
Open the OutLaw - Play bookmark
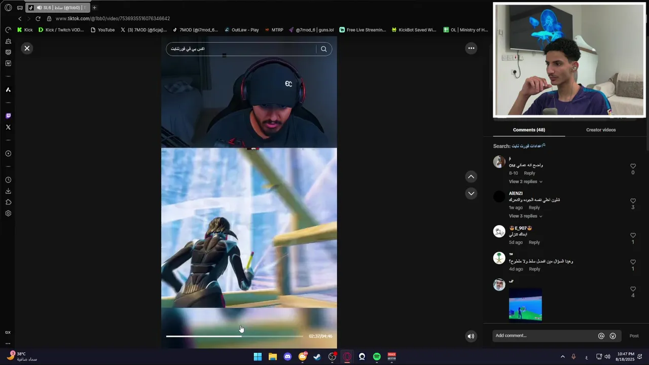241,30
